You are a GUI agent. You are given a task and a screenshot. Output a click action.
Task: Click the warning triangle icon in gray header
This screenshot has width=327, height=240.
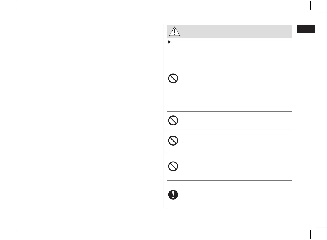click(x=175, y=31)
